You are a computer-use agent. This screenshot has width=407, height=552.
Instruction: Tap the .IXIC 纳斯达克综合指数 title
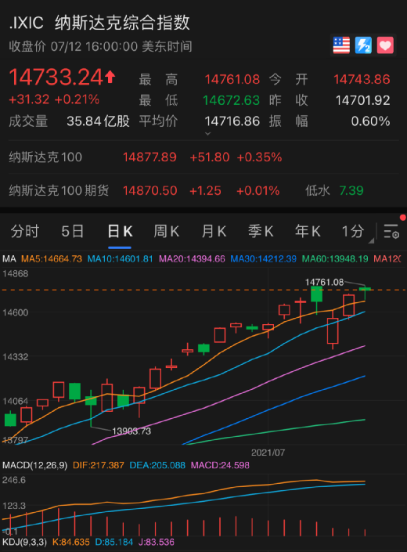(99, 23)
